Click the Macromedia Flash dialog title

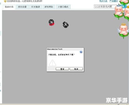(x=55, y=49)
